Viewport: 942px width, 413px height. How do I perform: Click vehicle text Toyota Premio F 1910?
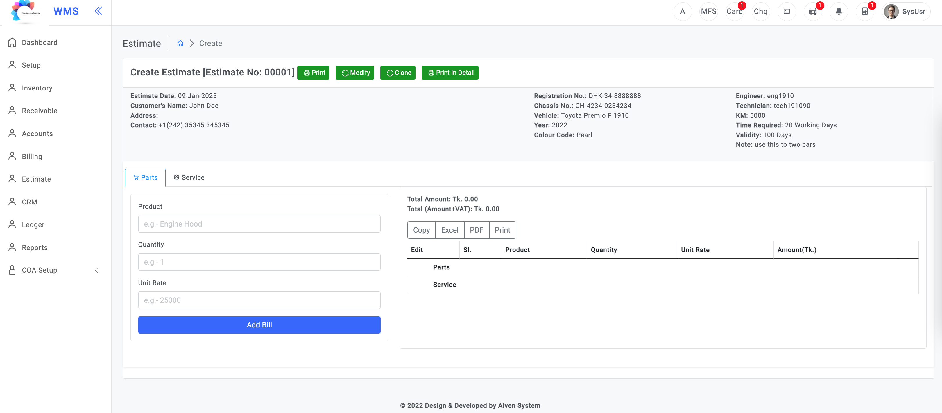594,116
